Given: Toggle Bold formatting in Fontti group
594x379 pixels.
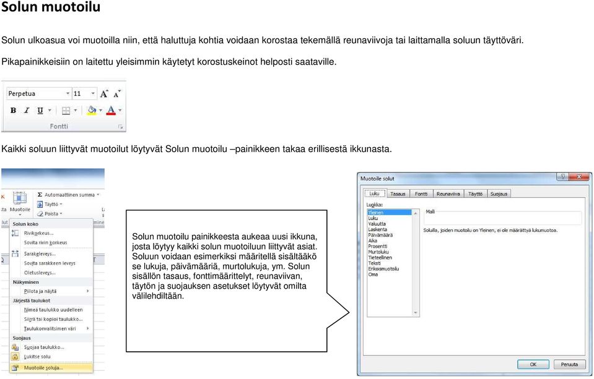Looking at the screenshot, I should (13, 111).
